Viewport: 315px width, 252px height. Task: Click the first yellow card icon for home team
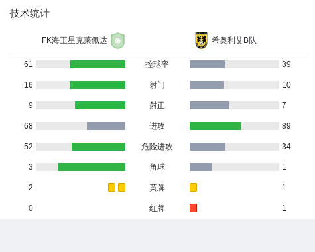click(111, 188)
